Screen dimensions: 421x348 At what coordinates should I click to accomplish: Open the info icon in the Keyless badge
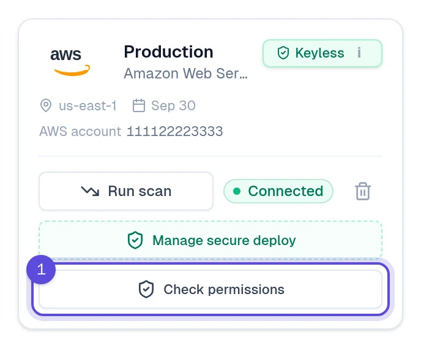pos(359,53)
